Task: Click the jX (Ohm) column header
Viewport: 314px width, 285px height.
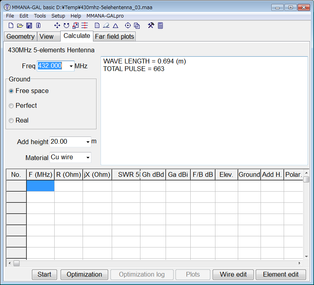Action: click(97, 175)
